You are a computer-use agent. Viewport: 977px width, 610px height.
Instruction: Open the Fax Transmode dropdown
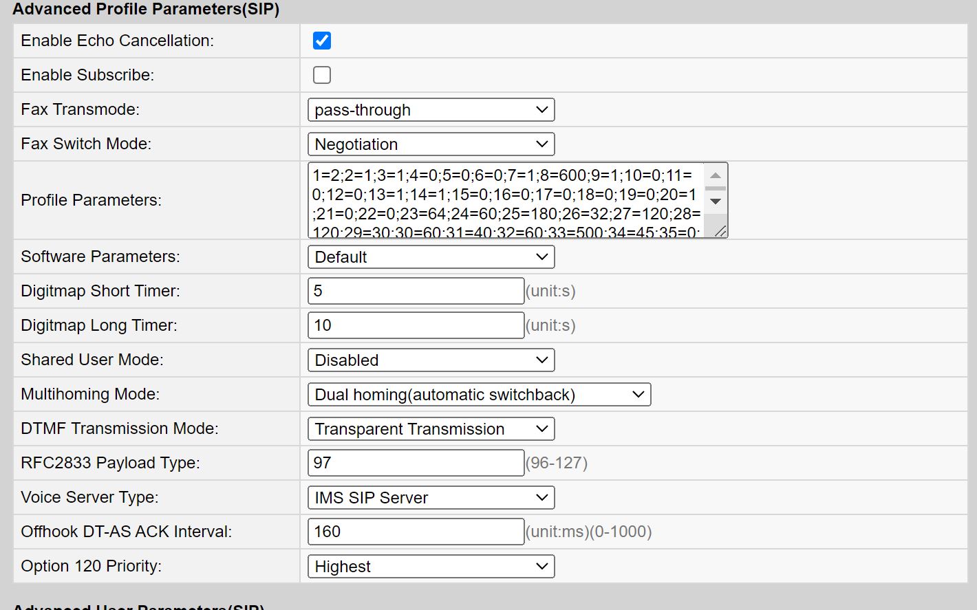point(431,110)
